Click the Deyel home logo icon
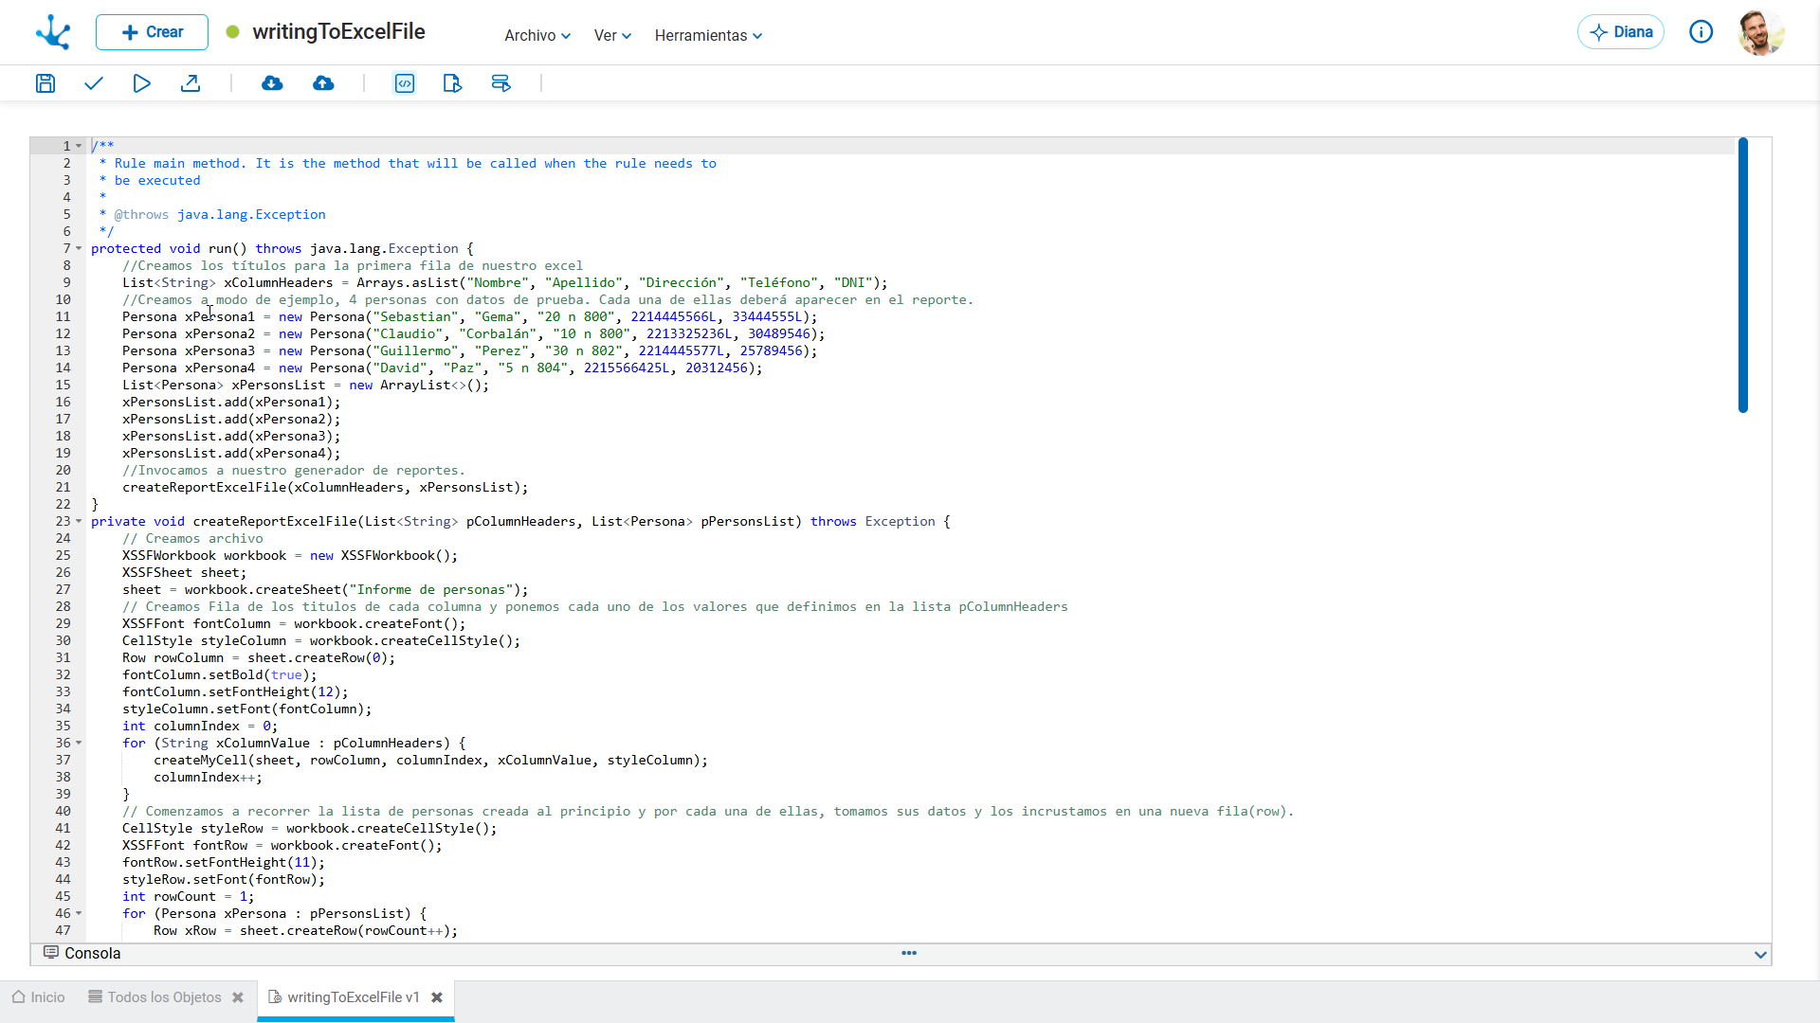1820x1023 pixels. pos(53,32)
